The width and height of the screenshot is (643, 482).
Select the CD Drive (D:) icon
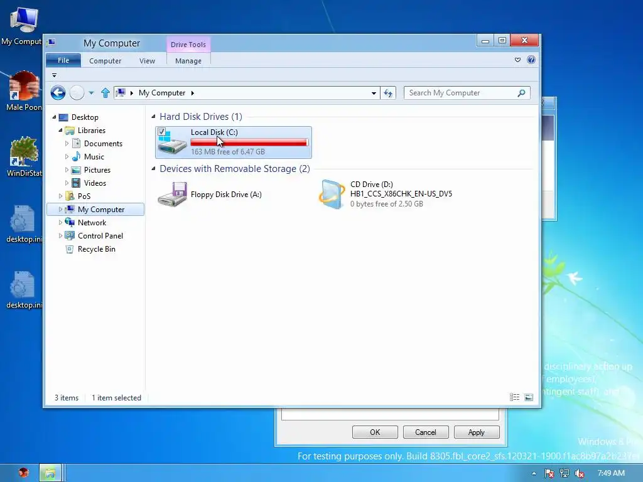332,195
